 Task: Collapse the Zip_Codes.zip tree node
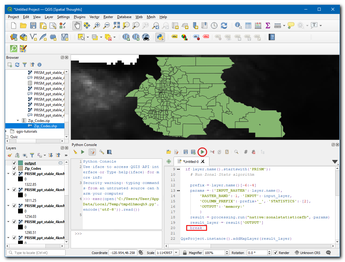tap(18, 121)
